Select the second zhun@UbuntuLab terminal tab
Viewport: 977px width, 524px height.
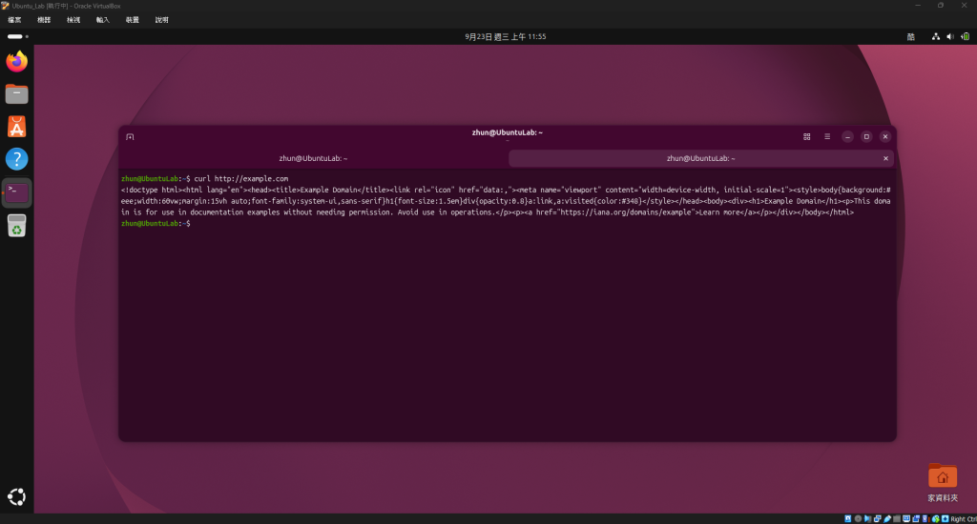701,158
